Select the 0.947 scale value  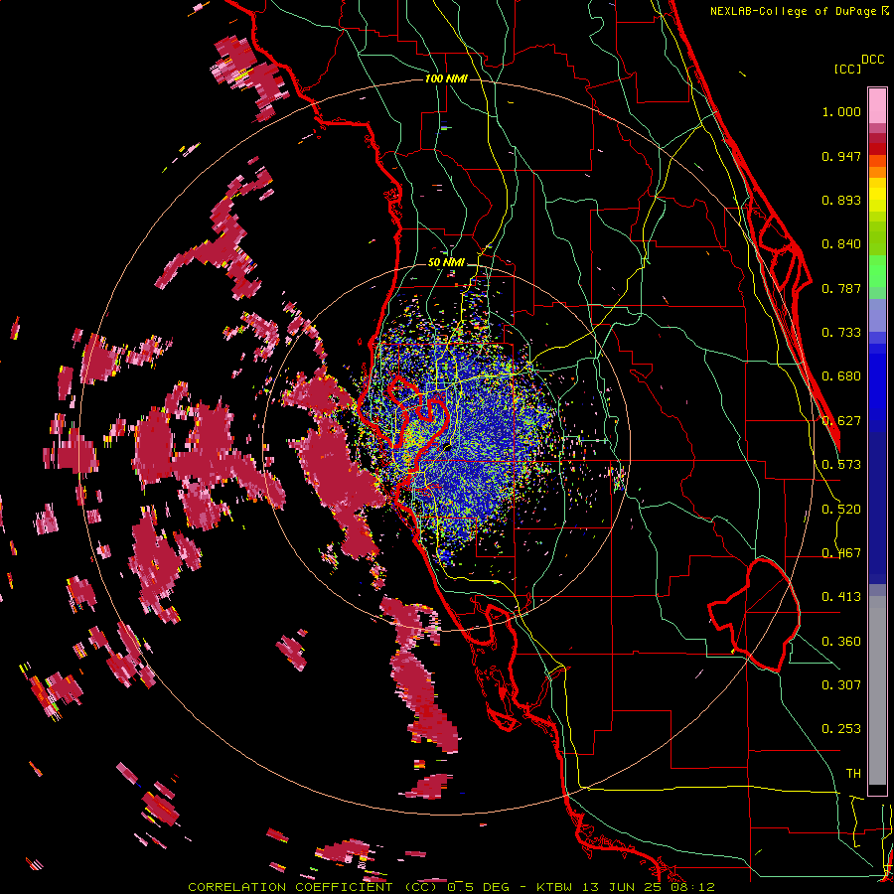pyautogui.click(x=841, y=157)
